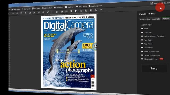Click the Redo arrow icon
This screenshot has height=95, width=170.
(101, 10)
